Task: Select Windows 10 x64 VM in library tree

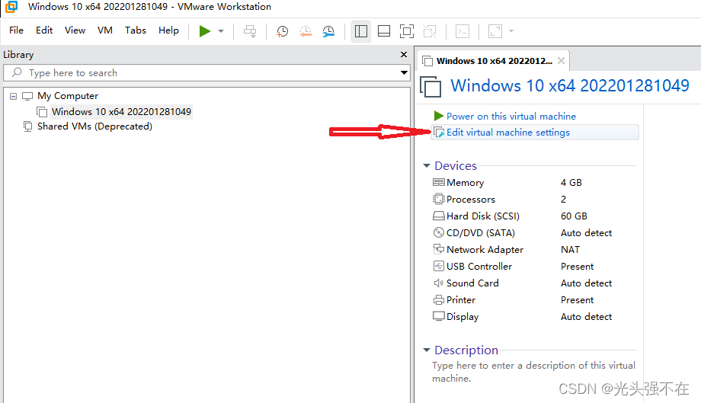Action: click(121, 112)
